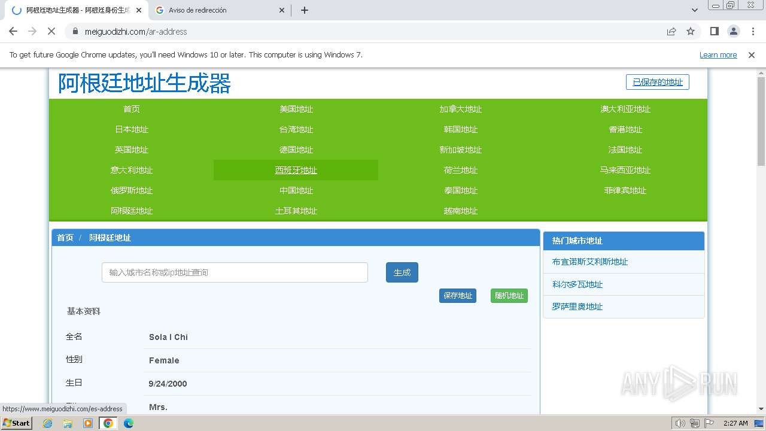Open 新加坡地址 menu item
766x431 pixels.
pyautogui.click(x=461, y=150)
